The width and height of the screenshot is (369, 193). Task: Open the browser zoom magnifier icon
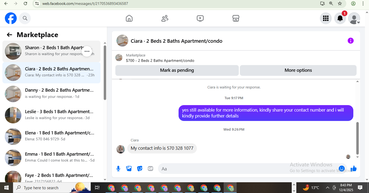coord(331,3)
